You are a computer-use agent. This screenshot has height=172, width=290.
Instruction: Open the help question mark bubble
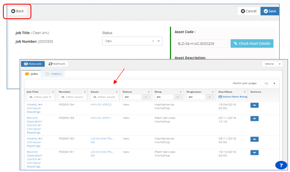[281, 165]
